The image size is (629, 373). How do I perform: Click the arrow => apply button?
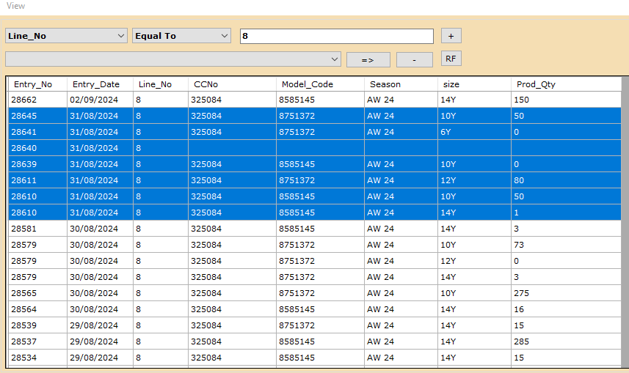(368, 59)
